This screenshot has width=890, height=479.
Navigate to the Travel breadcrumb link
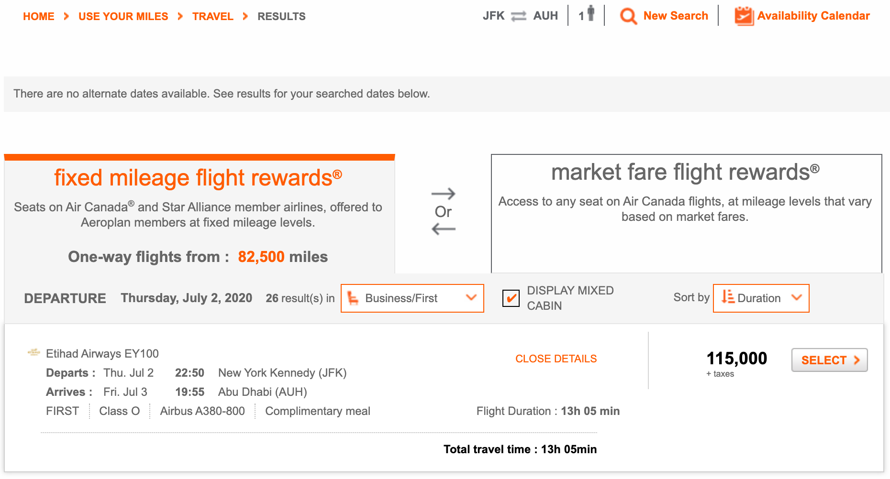pos(212,16)
